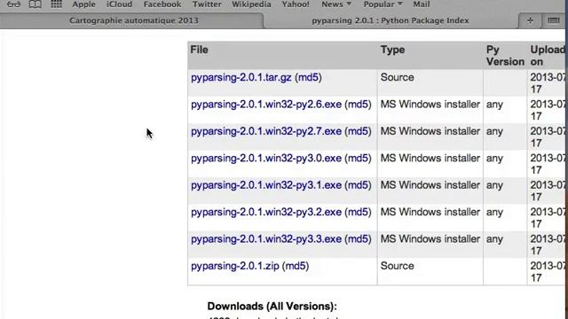This screenshot has width=568, height=319.
Task: Open Top Sites grid icon
Action: click(56, 4)
